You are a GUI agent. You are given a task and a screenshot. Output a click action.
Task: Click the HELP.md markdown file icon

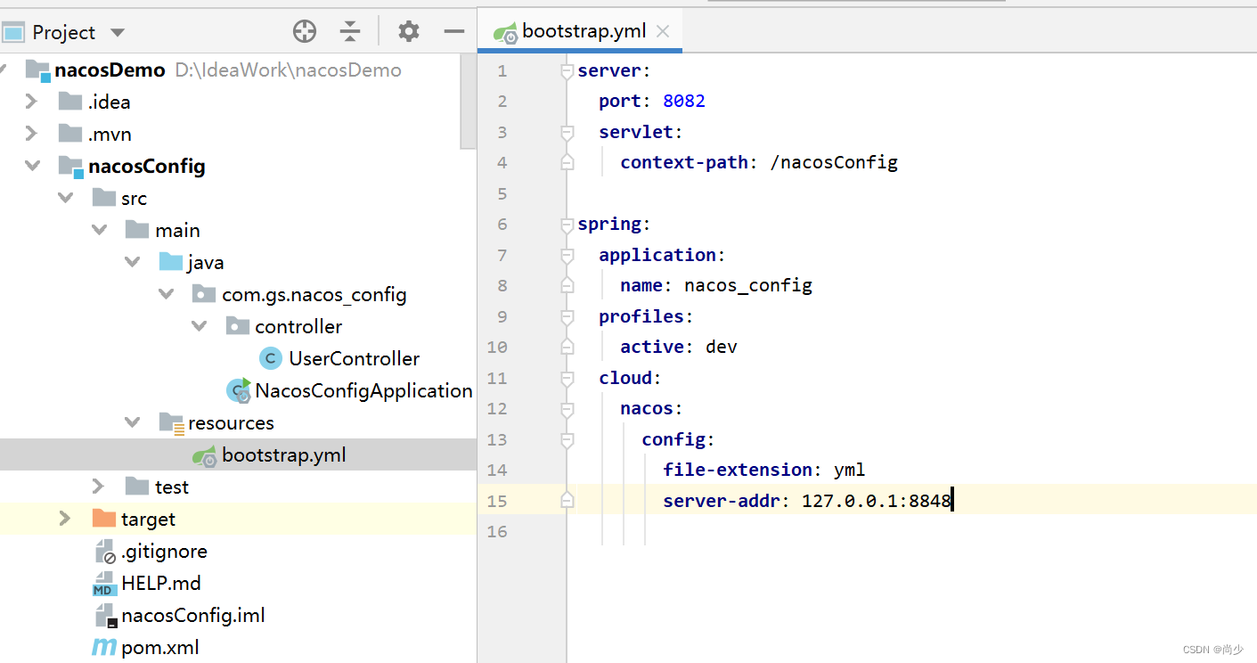(x=105, y=584)
